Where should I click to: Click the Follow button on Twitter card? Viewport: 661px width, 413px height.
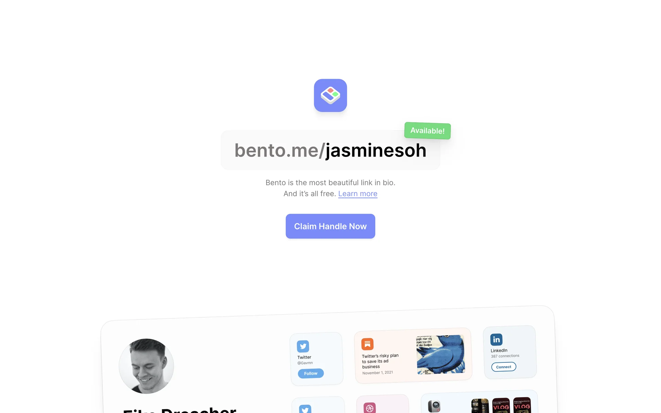pos(311,373)
